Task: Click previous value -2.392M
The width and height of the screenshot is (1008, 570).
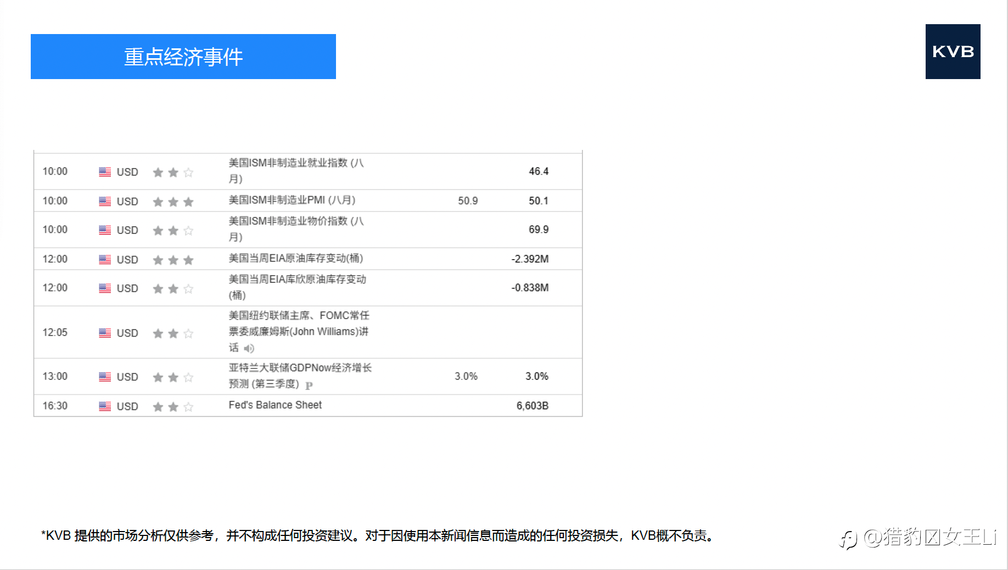Action: [x=530, y=259]
